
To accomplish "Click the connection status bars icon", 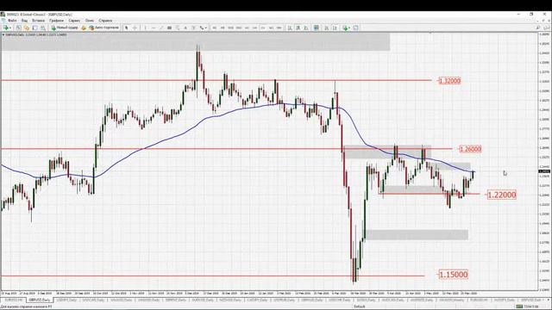I will tap(519, 307).
